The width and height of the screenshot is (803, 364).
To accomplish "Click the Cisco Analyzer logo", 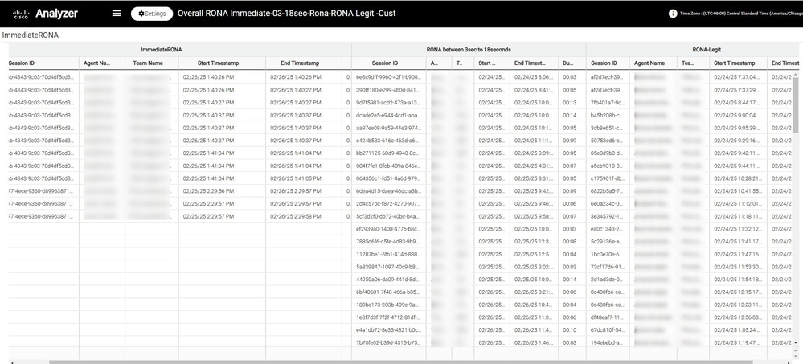I will click(x=45, y=14).
